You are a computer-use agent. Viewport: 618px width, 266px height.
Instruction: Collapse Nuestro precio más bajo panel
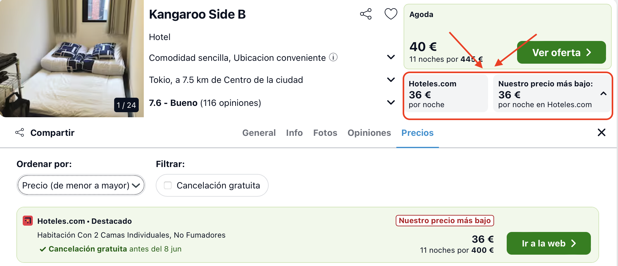pyautogui.click(x=603, y=94)
